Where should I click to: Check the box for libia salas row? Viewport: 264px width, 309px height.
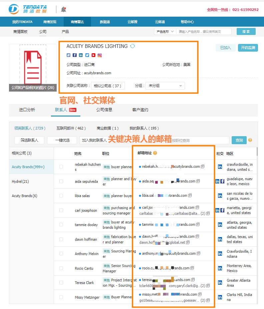pos(61,196)
